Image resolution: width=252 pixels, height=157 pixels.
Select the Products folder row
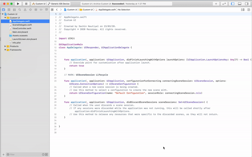tap(25, 46)
